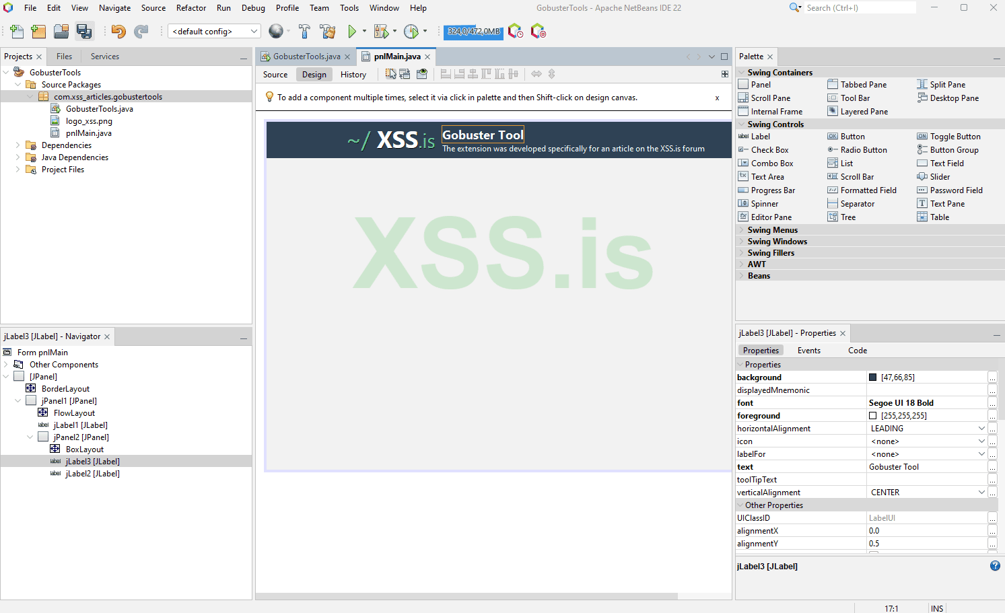This screenshot has height=613, width=1005.
Task: Activate Selection Mode in form designer
Action: [390, 74]
